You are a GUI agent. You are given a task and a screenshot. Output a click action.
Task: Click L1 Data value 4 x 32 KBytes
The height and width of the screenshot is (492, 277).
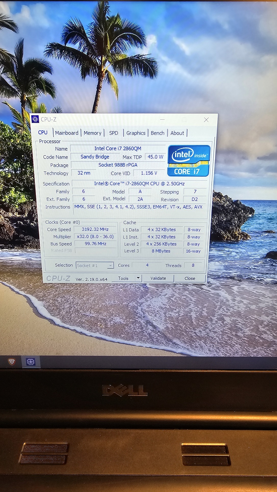(162, 229)
